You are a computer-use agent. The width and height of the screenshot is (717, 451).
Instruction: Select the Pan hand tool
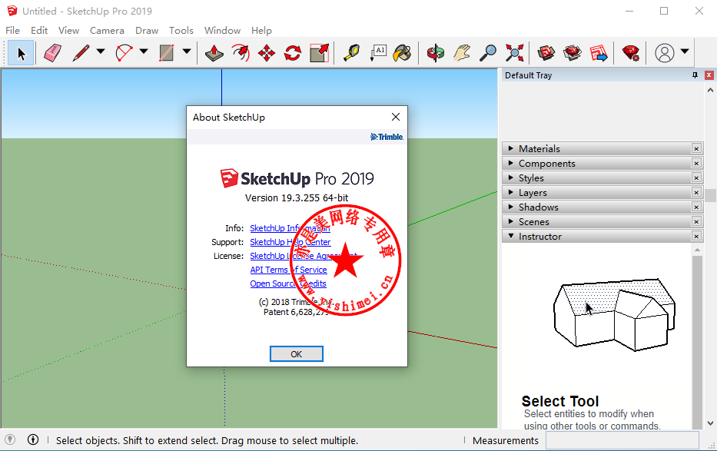pyautogui.click(x=462, y=53)
